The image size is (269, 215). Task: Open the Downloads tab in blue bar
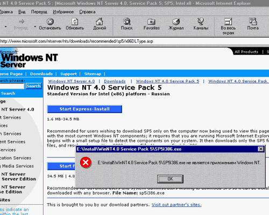(x=41, y=74)
